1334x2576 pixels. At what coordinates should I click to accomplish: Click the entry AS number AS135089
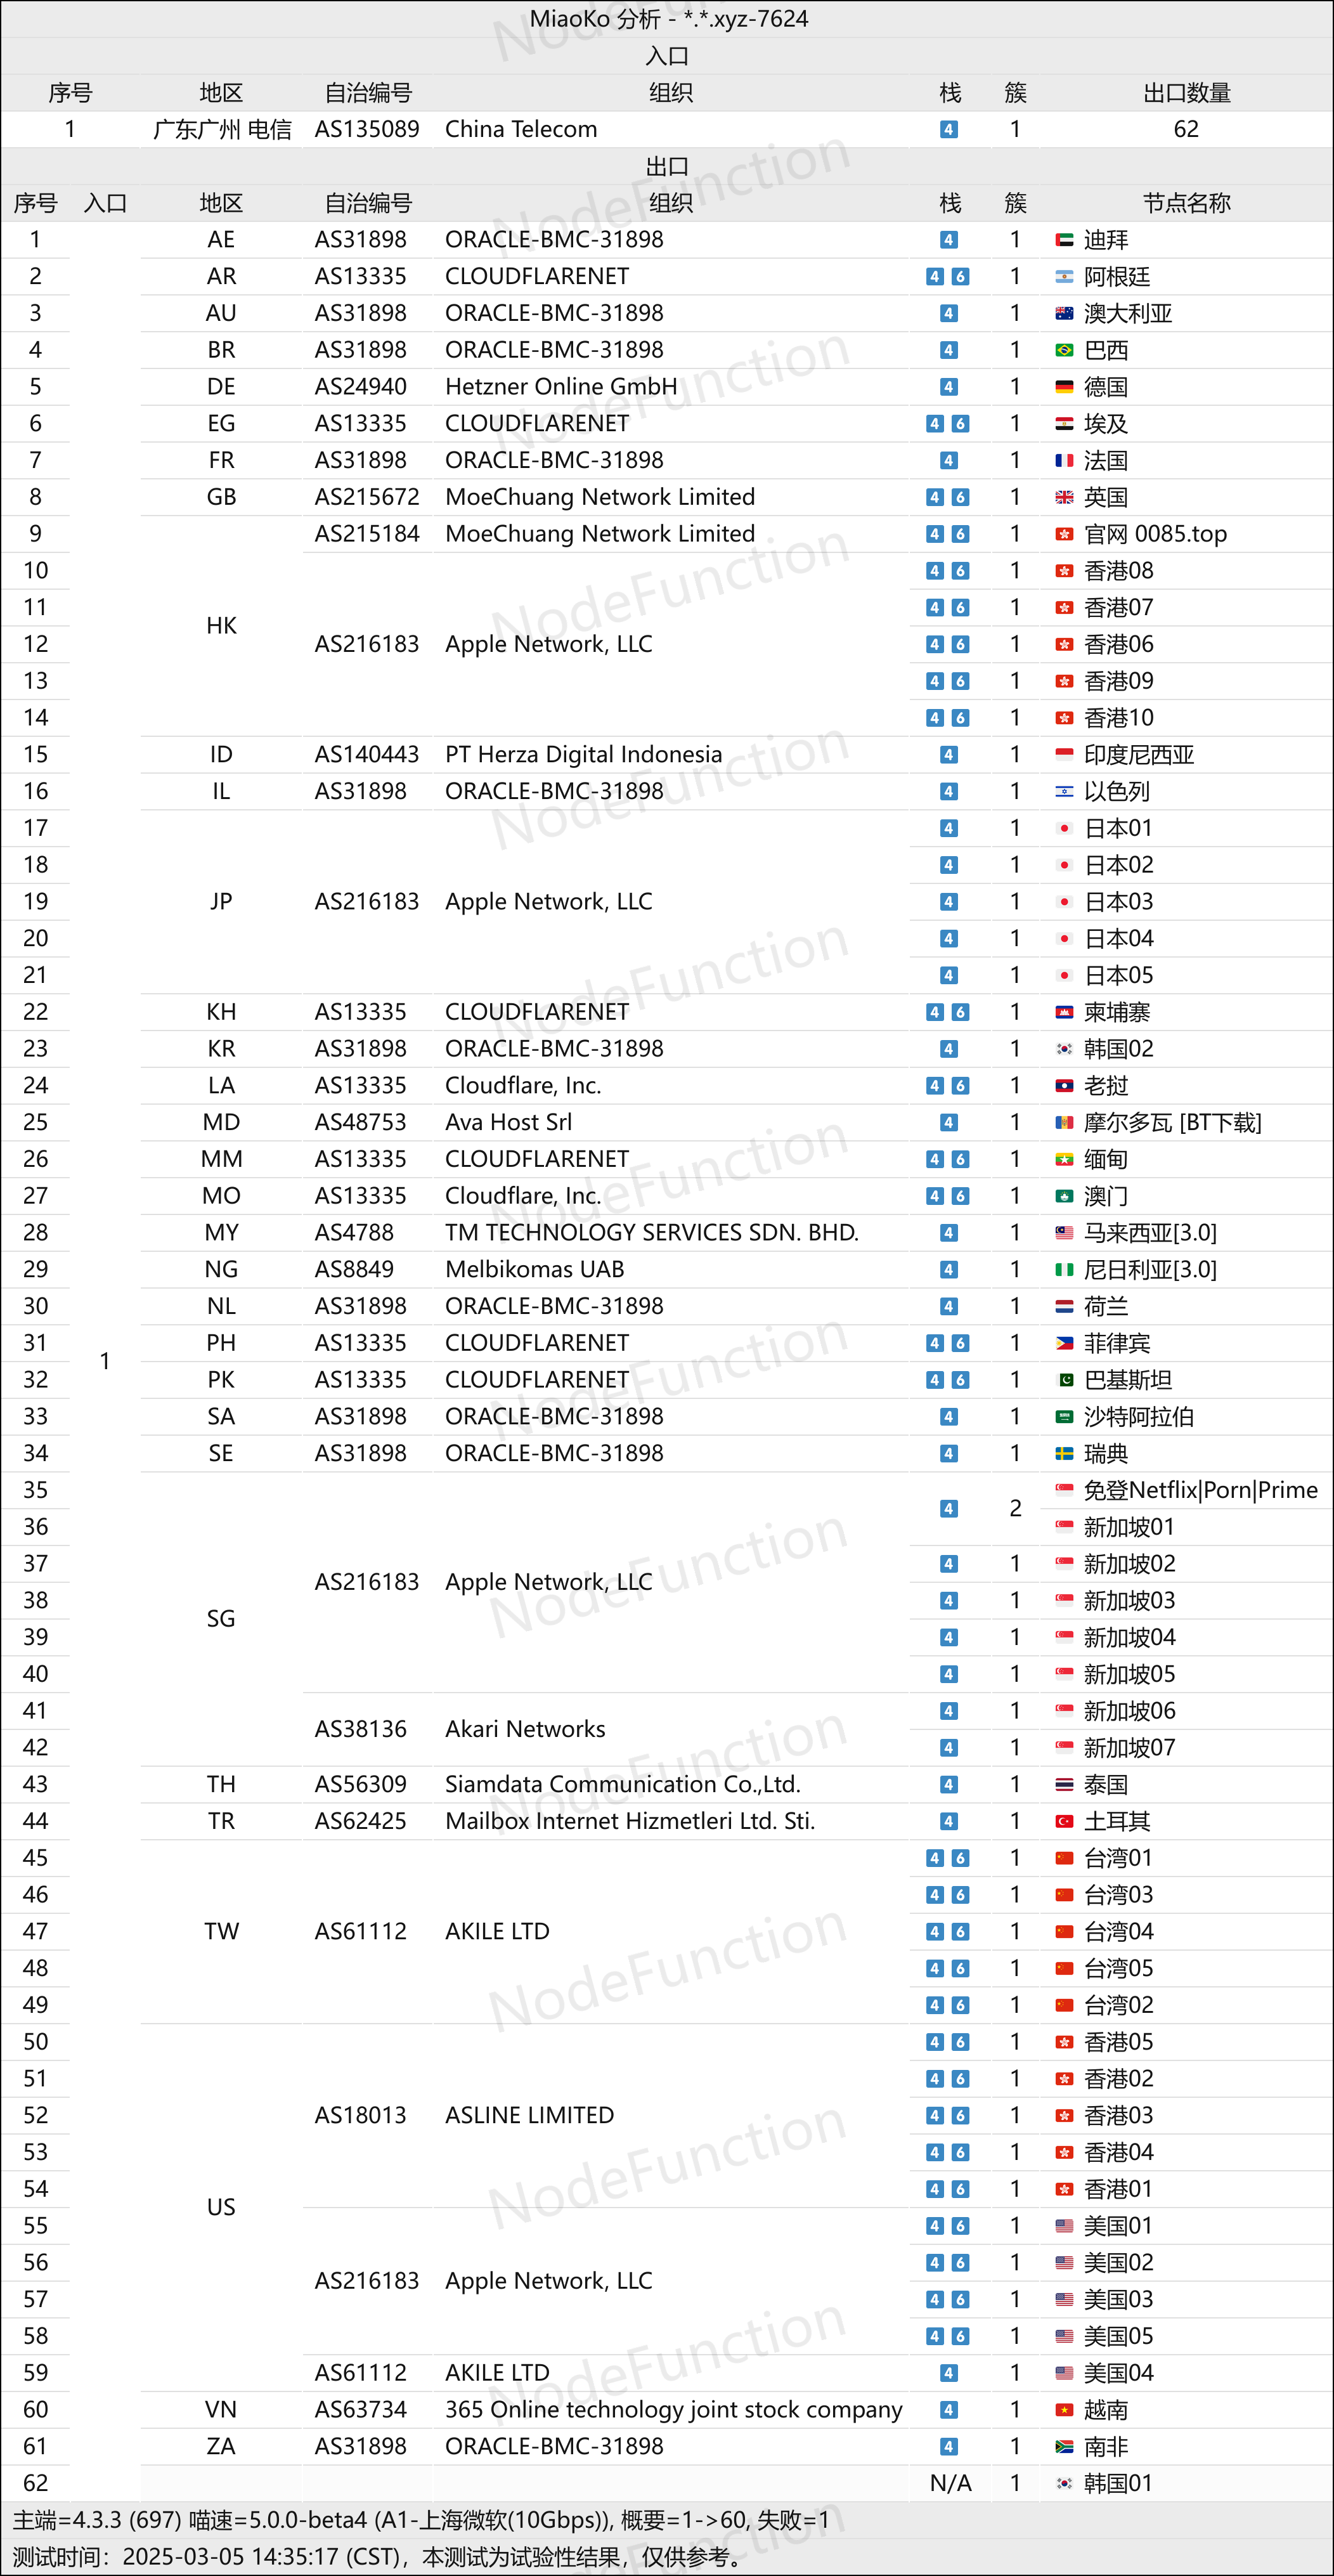pos(367,129)
